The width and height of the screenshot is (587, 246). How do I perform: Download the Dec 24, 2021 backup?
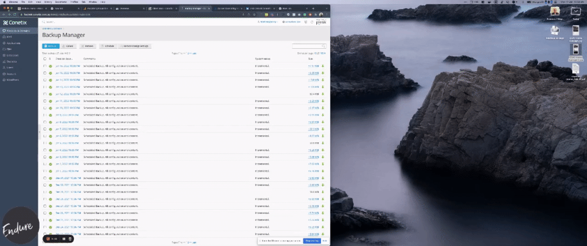(x=323, y=227)
